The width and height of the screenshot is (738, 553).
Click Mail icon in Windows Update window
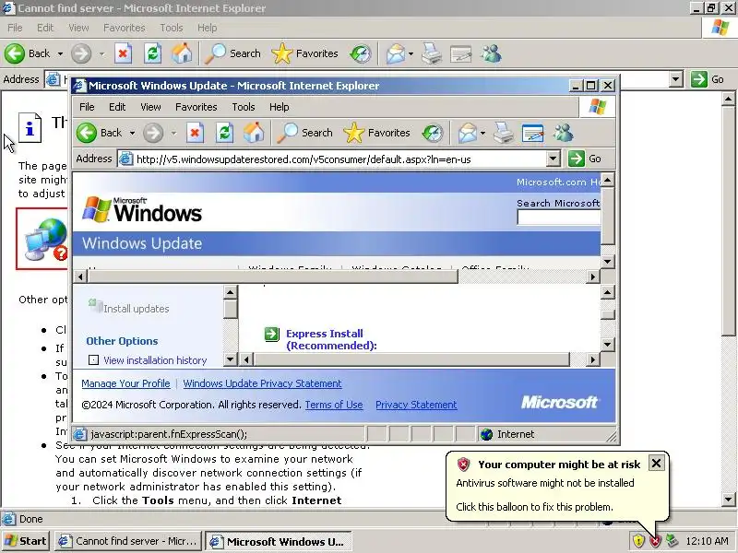click(x=468, y=133)
